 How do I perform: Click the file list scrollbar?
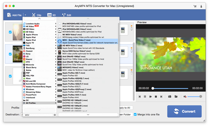(134, 71)
